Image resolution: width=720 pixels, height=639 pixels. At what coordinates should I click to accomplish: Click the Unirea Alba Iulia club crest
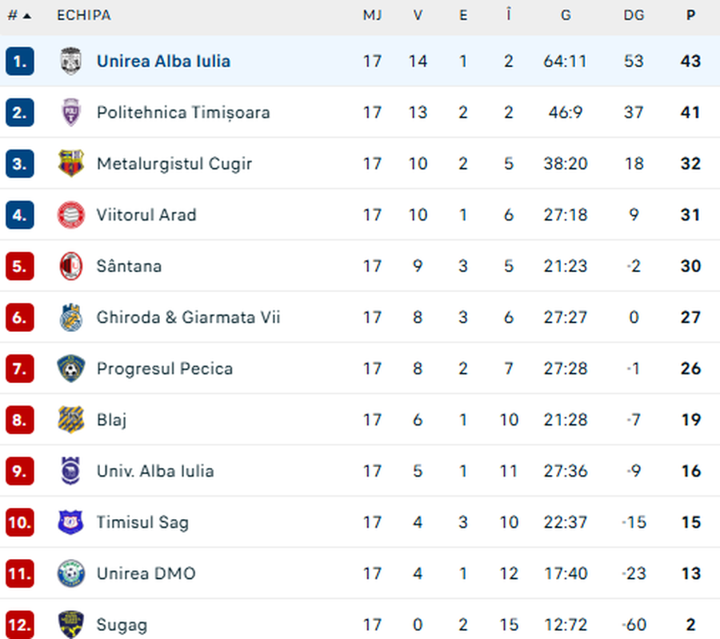(71, 62)
